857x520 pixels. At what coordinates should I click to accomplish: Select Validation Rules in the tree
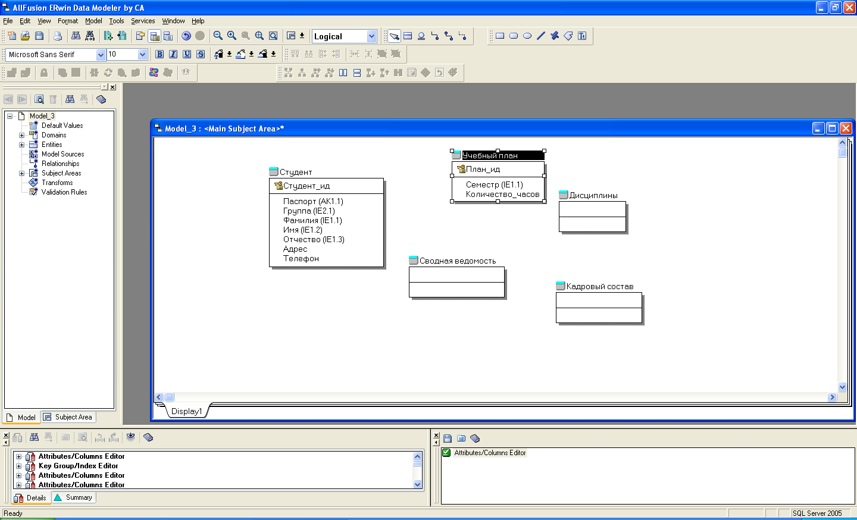(x=64, y=192)
